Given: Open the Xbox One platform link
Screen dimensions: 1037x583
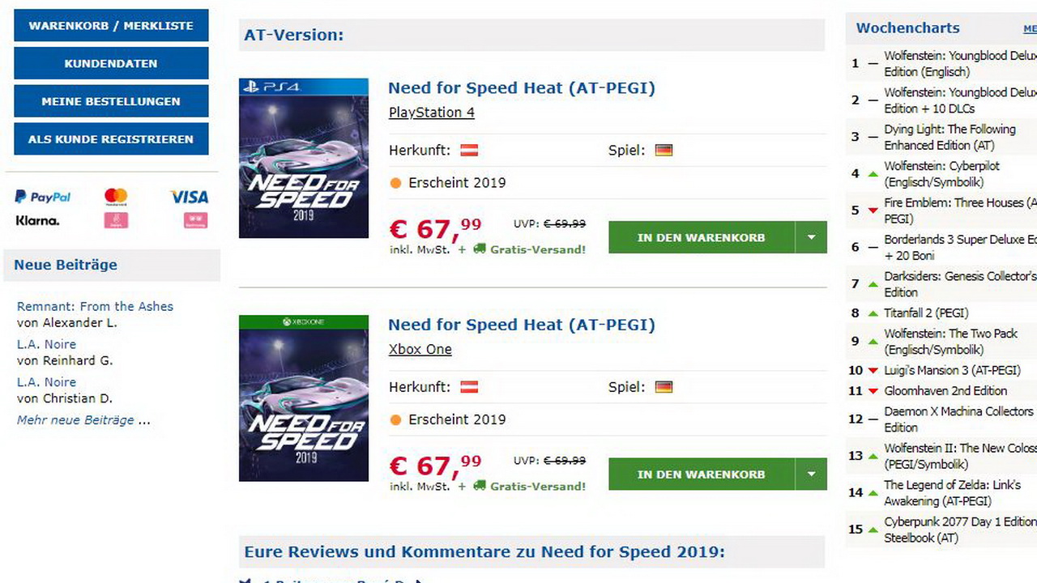Looking at the screenshot, I should click(x=420, y=350).
